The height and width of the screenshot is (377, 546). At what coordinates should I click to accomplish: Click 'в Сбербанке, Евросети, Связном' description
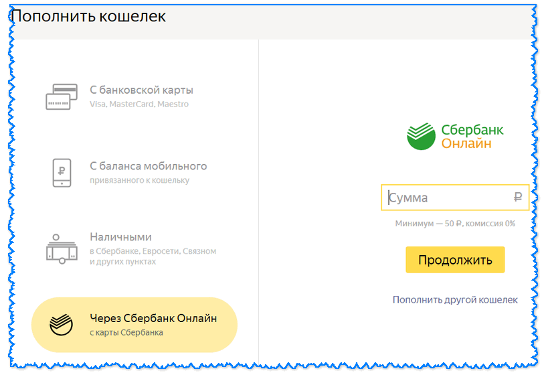pos(153,251)
